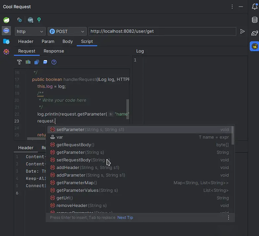Click the blue copy squares icon
259x236 pixels.
pos(37,62)
